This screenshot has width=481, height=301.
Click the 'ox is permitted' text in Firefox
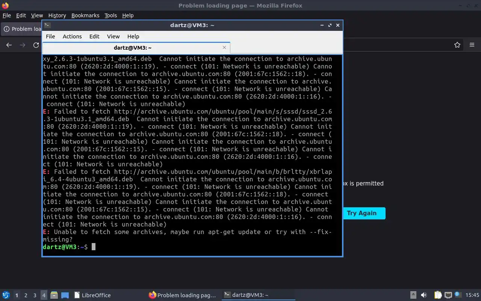point(363,184)
